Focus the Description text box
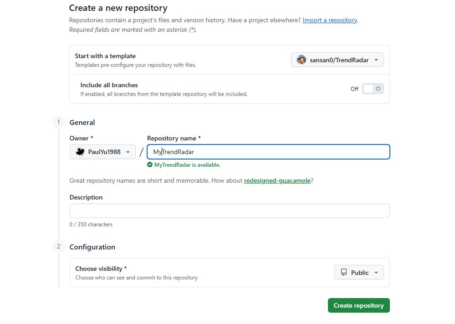 click(x=230, y=211)
